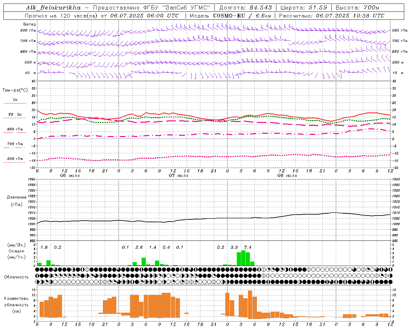Viewport: 409px width, 327px height.
Task: Click the forecast start time 06.07.2025 06:00 UTC
Action: pos(144,16)
